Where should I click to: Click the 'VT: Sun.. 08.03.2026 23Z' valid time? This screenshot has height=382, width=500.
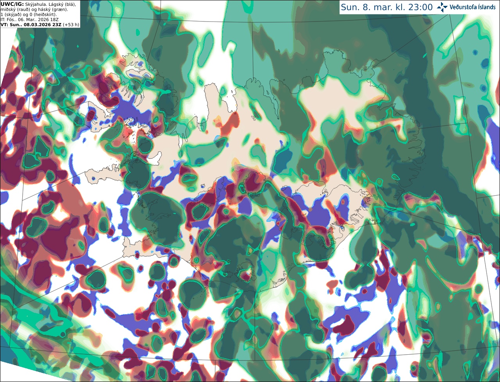(x=31, y=24)
